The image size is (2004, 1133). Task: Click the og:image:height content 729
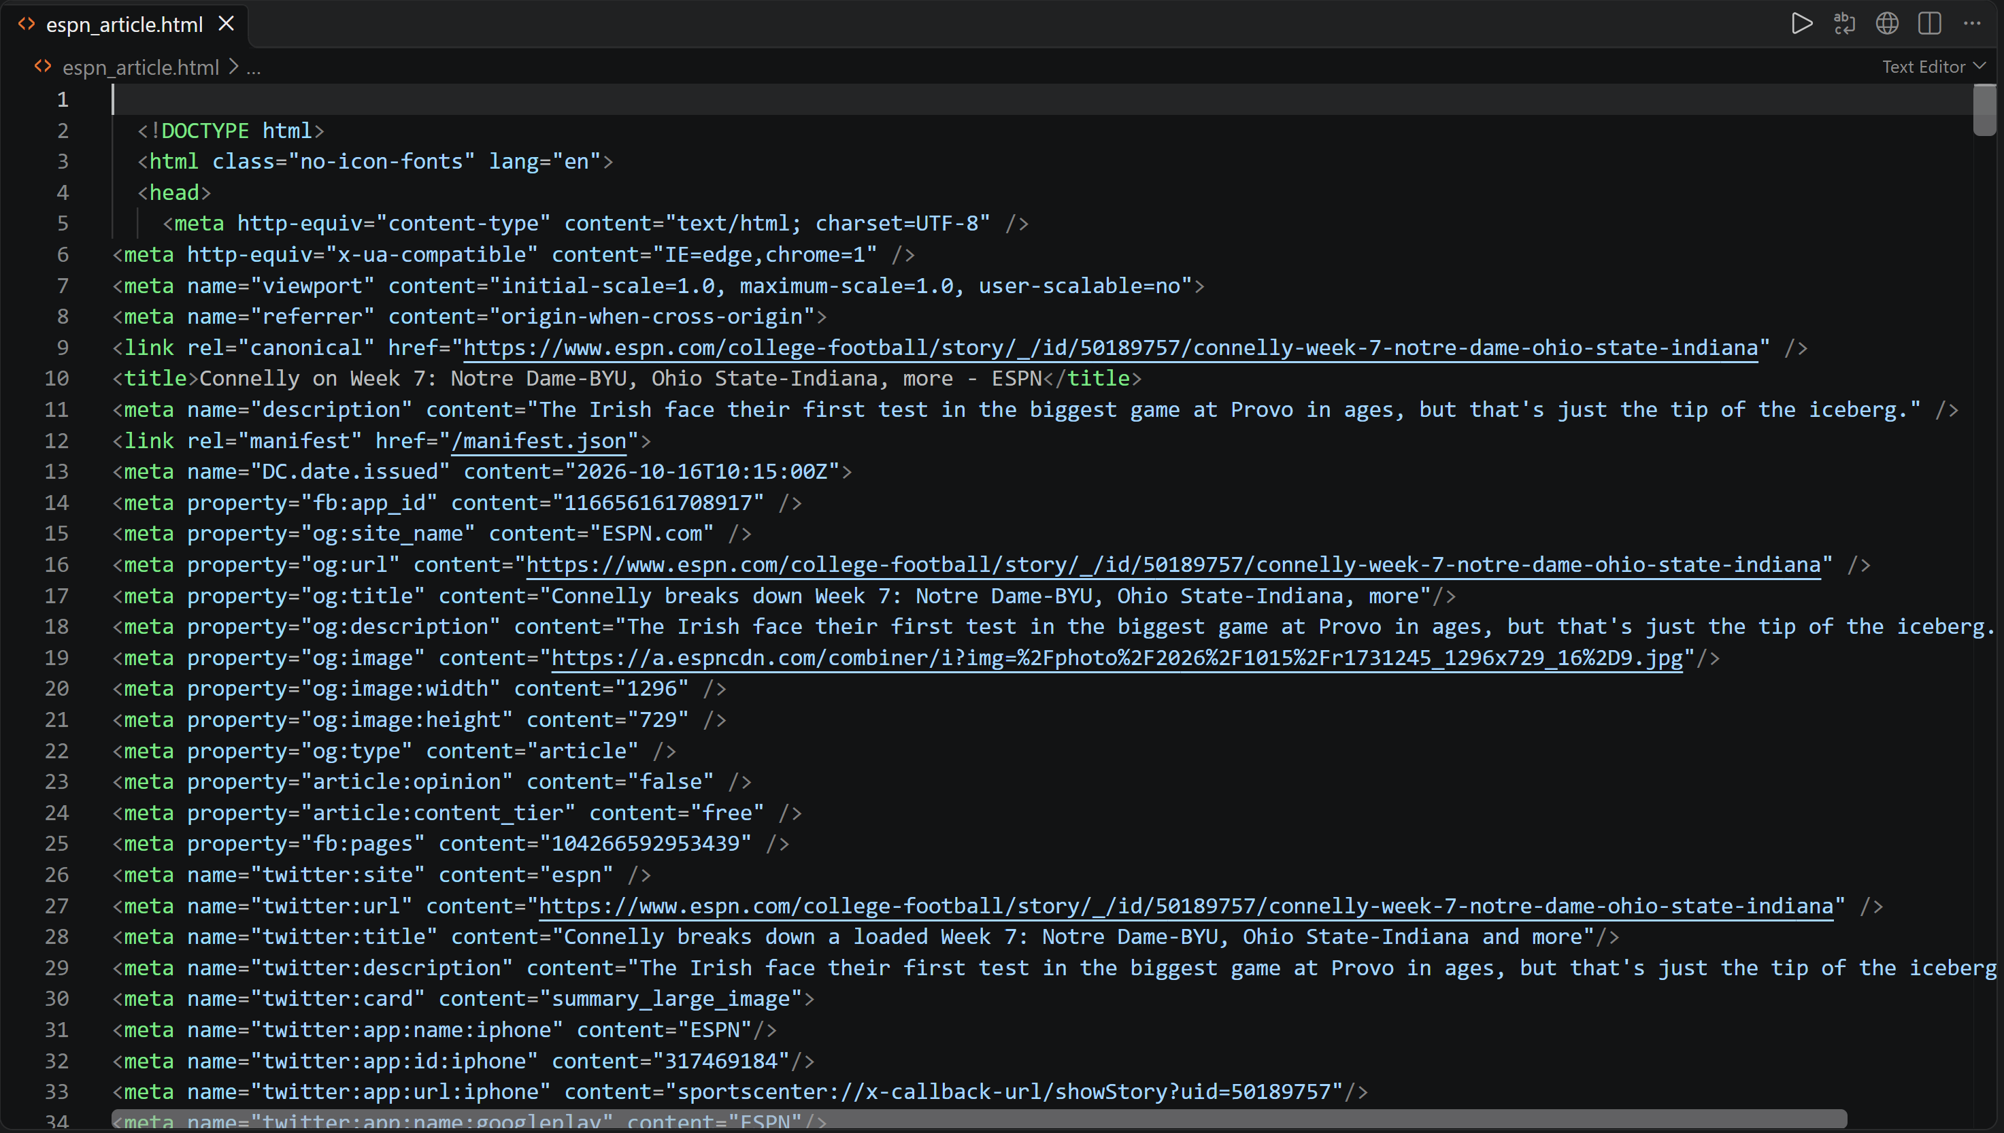coord(658,720)
